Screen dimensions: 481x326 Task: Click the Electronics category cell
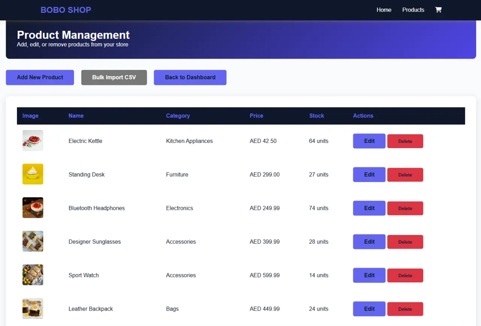click(180, 208)
